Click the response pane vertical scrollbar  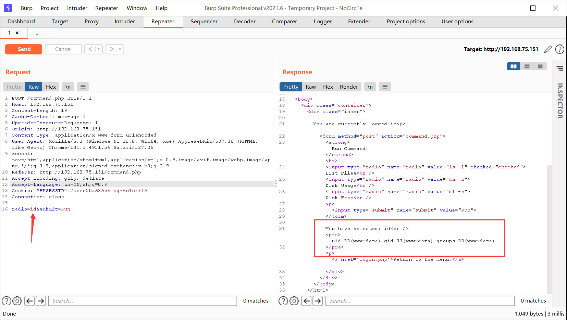pos(549,229)
